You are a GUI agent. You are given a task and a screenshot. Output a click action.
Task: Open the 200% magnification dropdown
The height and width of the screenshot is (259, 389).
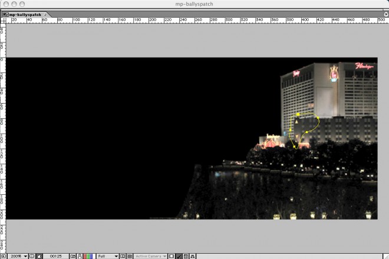click(x=18, y=256)
